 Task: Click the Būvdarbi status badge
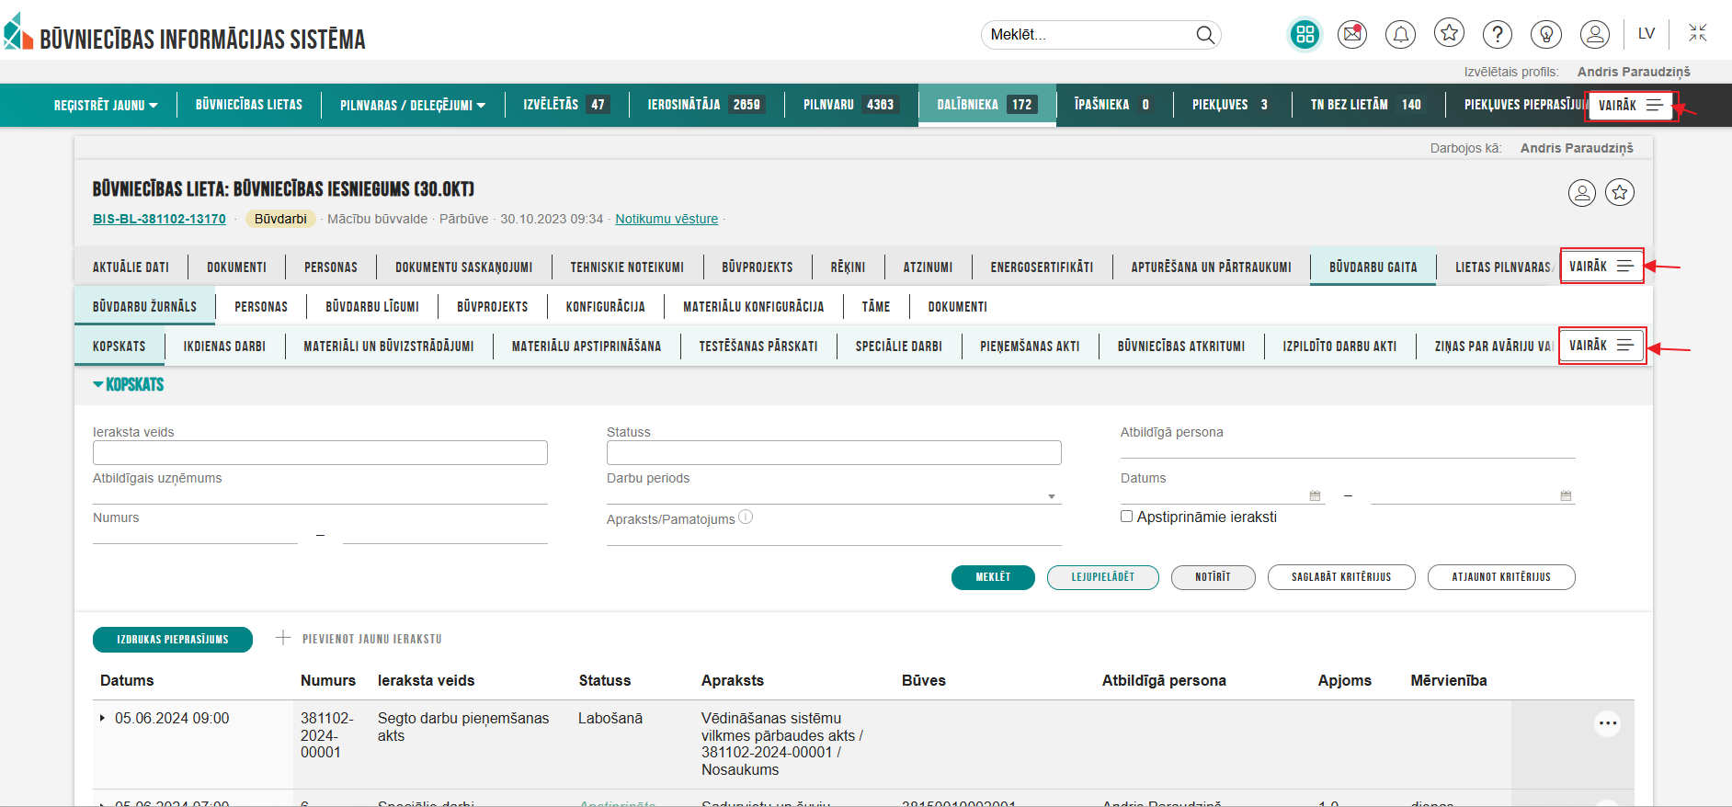pos(280,219)
